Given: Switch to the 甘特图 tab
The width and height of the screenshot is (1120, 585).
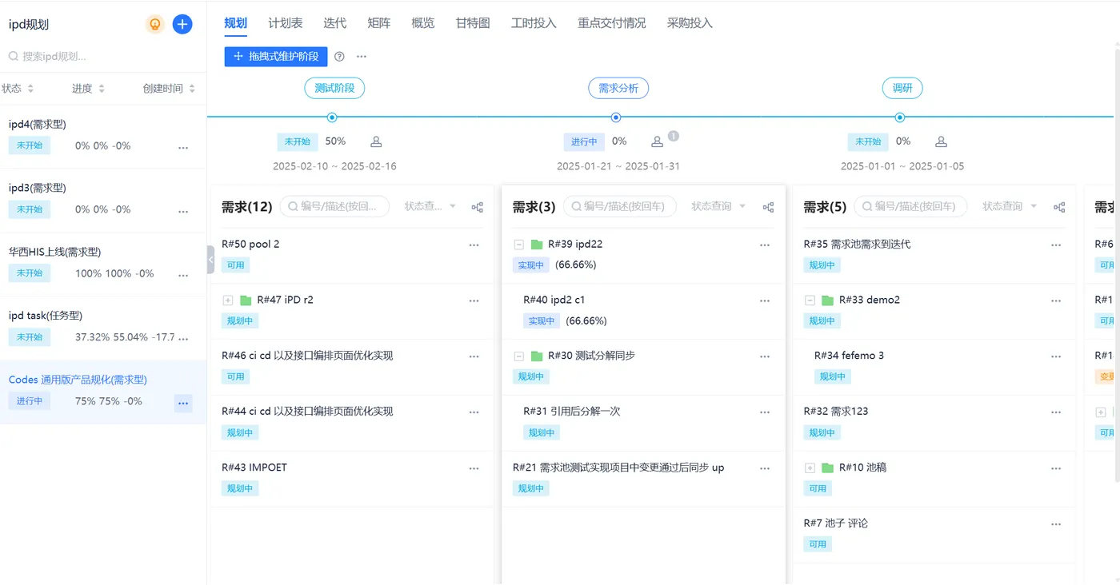Looking at the screenshot, I should click(x=473, y=23).
